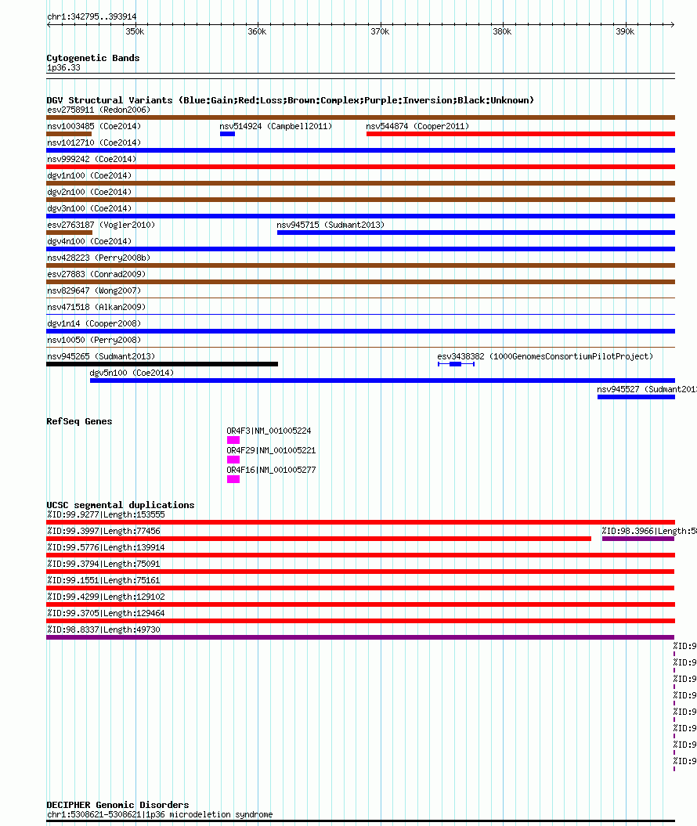Click the nsv10050 (Perry2008) label
Viewport: 697px width, 826px height.
click(x=94, y=340)
